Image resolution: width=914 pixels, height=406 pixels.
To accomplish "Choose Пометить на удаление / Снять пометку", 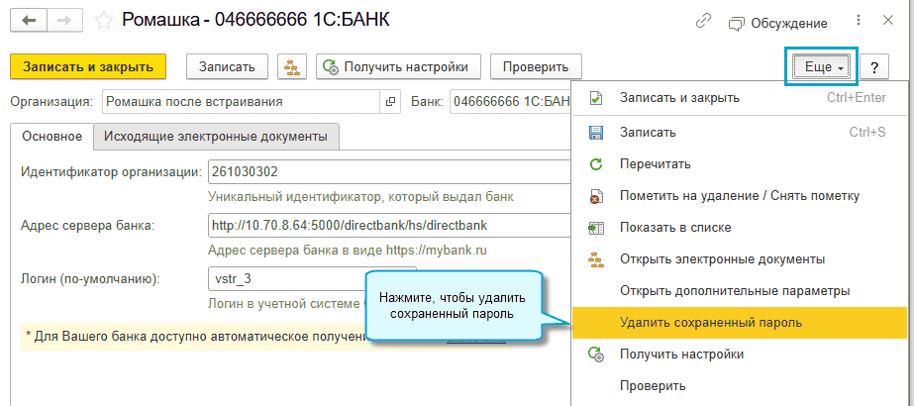I will tap(739, 196).
